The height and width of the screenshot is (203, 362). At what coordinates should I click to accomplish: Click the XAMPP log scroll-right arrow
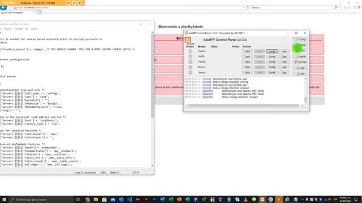coord(303,105)
